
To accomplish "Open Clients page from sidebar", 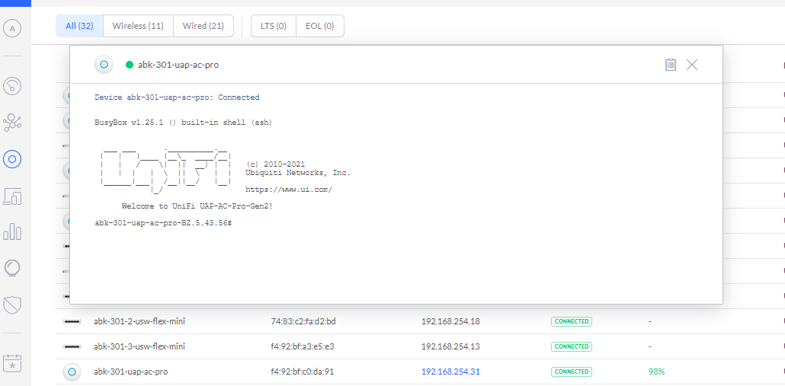I will pos(12,196).
